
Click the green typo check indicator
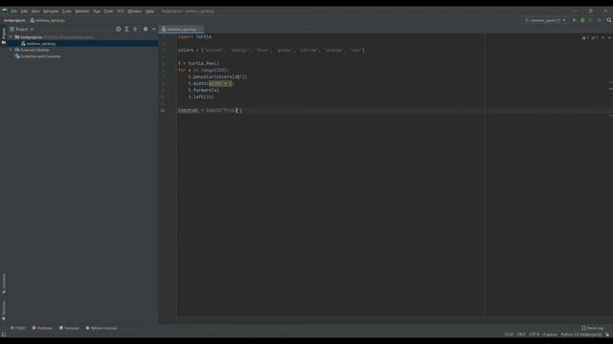coord(595,38)
